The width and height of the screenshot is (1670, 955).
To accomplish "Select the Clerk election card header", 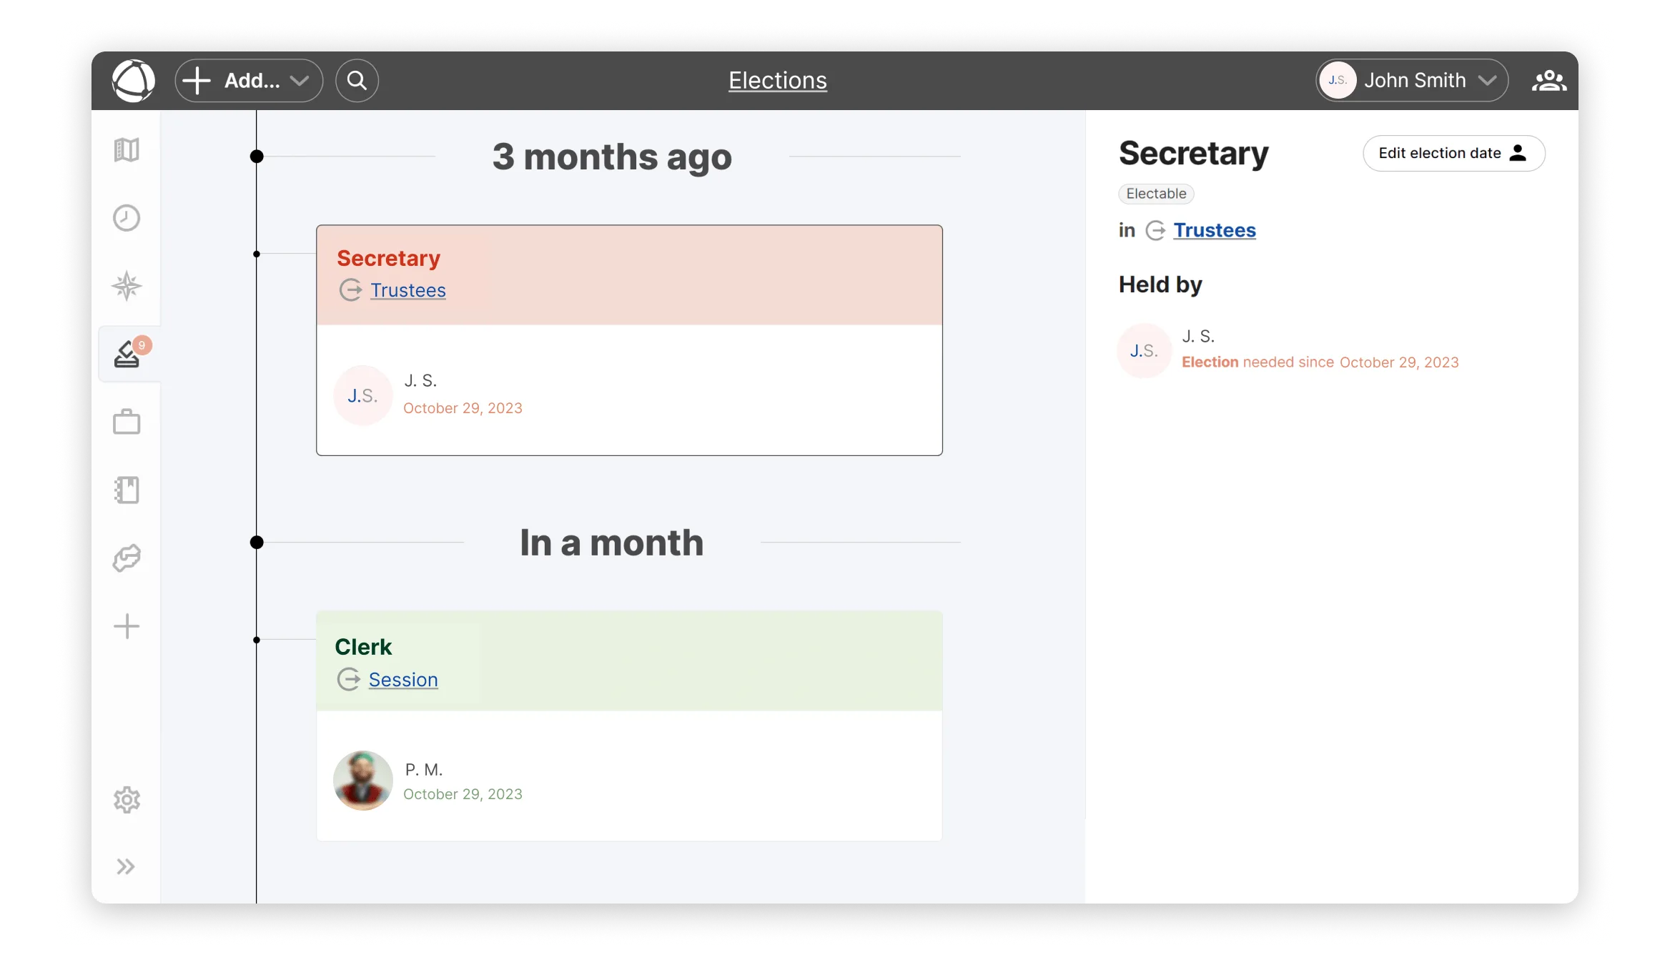I will pyautogui.click(x=629, y=660).
